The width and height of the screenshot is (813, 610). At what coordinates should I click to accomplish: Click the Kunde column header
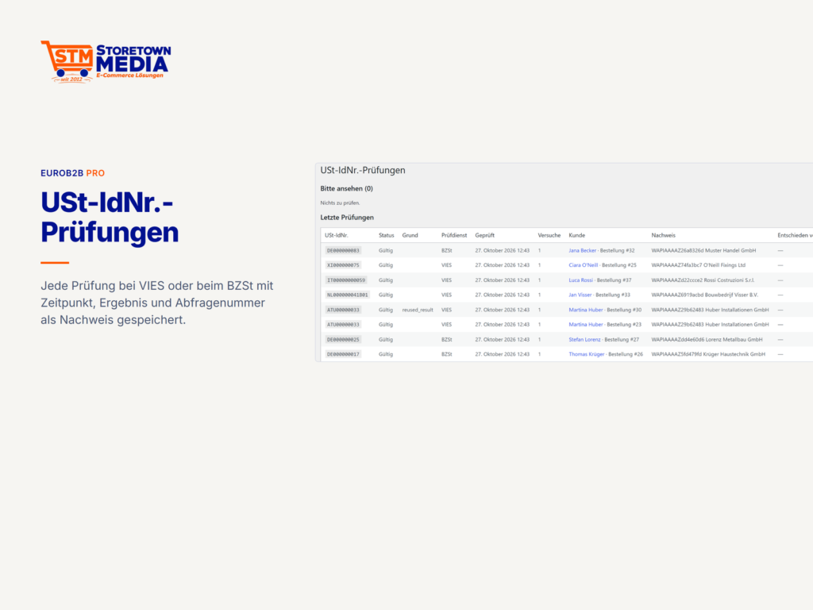(576, 235)
